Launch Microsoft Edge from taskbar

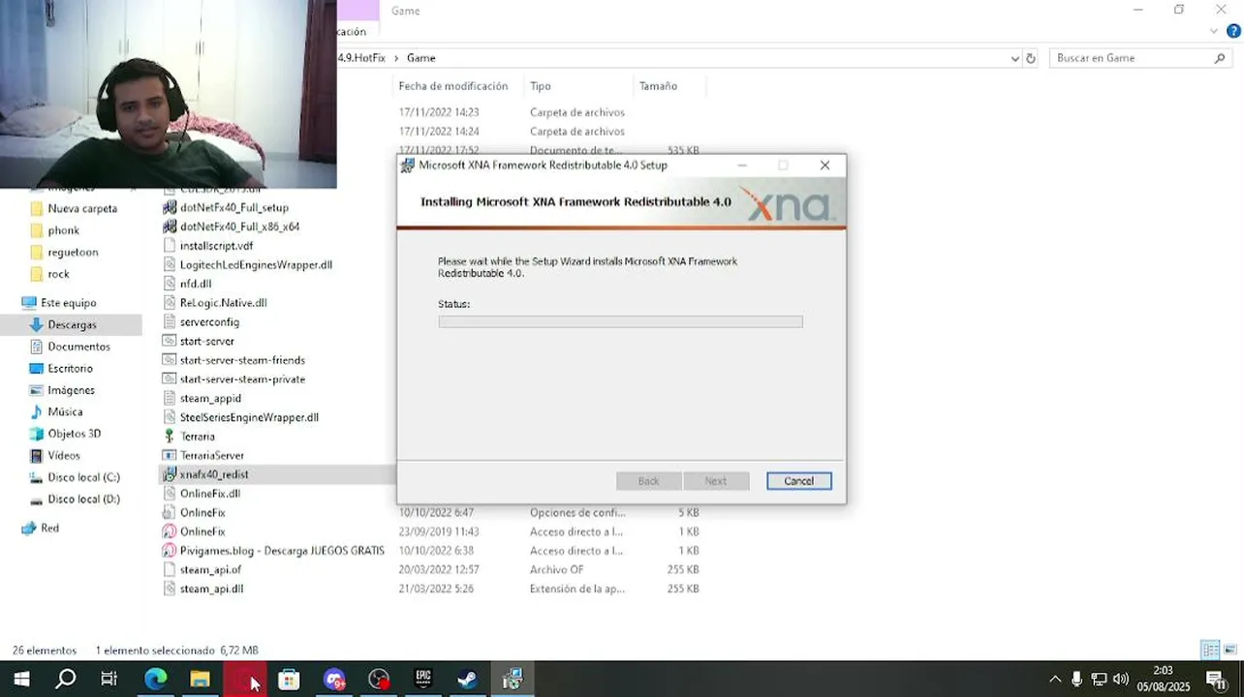[x=155, y=680]
